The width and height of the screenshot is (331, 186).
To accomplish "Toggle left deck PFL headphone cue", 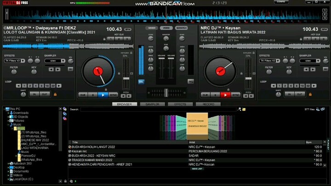I will coord(141,82).
